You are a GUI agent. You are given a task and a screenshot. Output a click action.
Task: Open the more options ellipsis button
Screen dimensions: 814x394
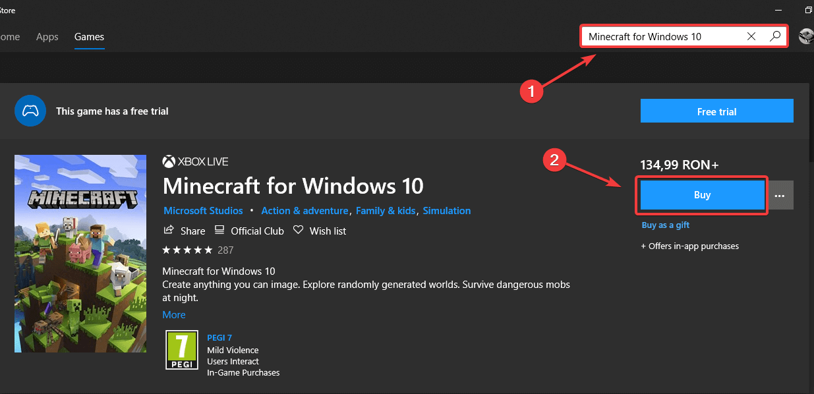click(x=780, y=196)
